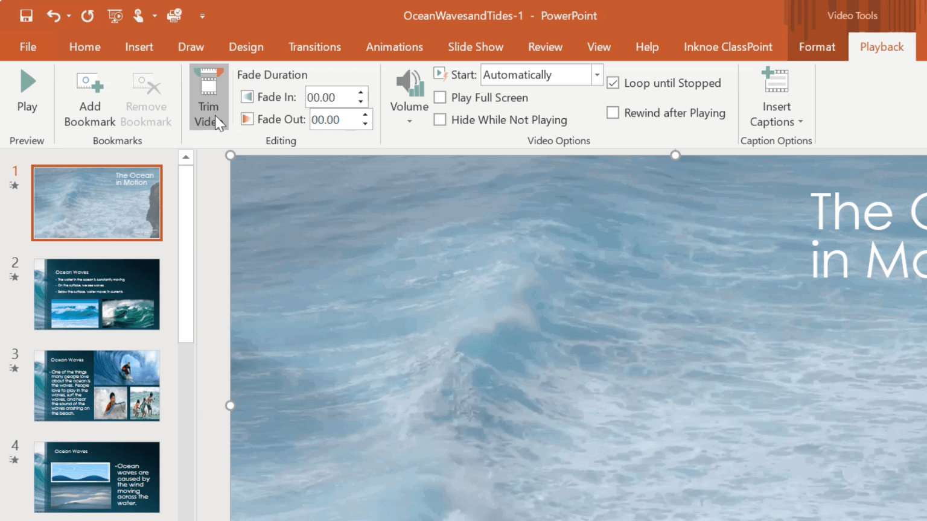The width and height of the screenshot is (927, 521).
Task: Select the Trim Video tool
Action: (x=208, y=96)
